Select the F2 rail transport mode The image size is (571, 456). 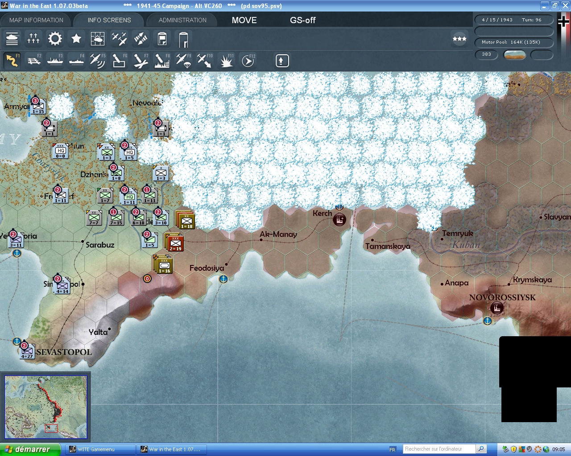point(33,60)
